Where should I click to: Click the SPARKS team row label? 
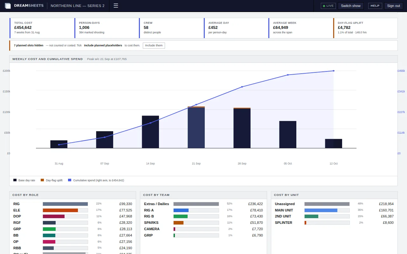point(151,223)
